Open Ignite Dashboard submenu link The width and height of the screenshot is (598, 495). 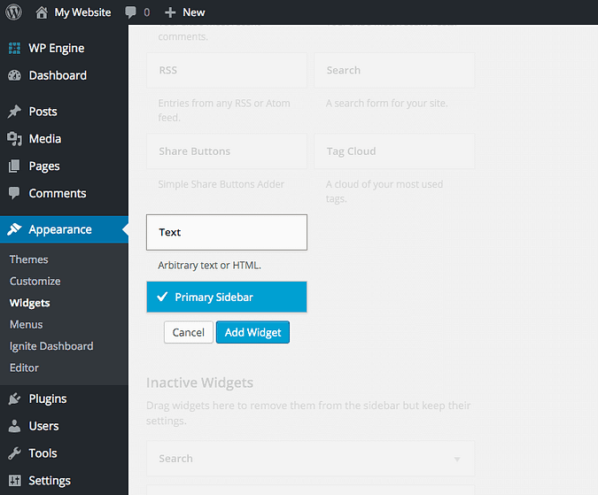pos(51,346)
